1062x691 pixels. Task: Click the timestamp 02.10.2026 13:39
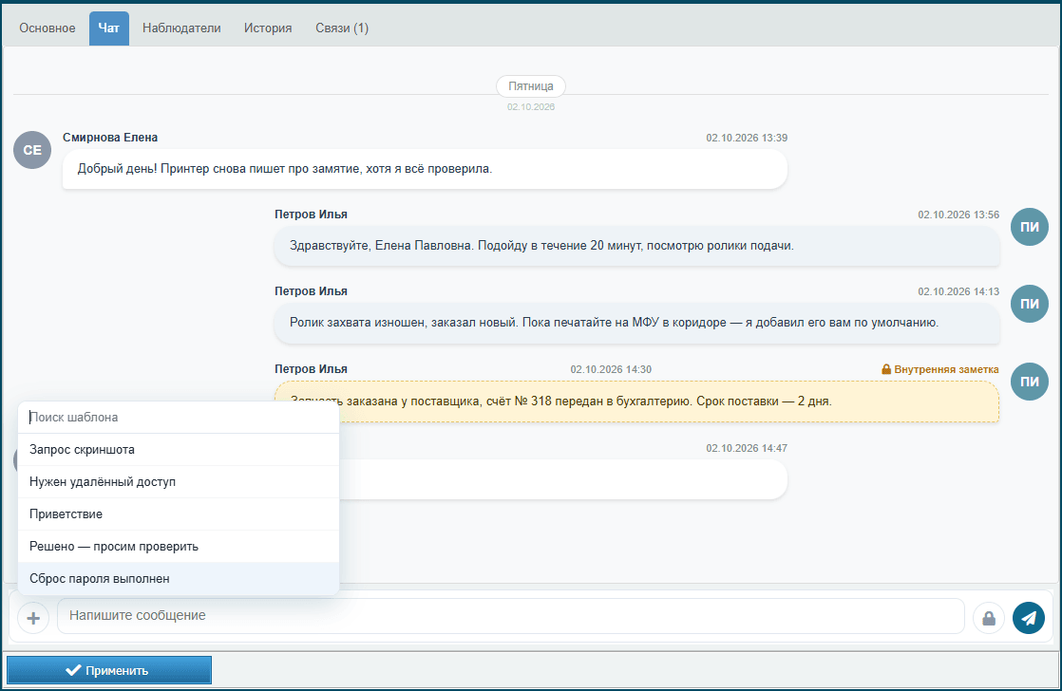coord(747,138)
